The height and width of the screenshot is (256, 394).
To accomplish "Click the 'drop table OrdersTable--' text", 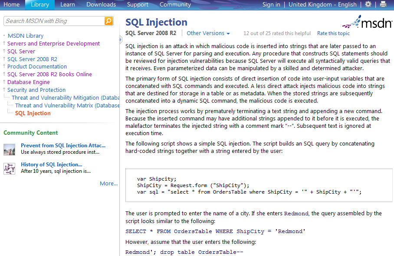I will pos(201,252).
